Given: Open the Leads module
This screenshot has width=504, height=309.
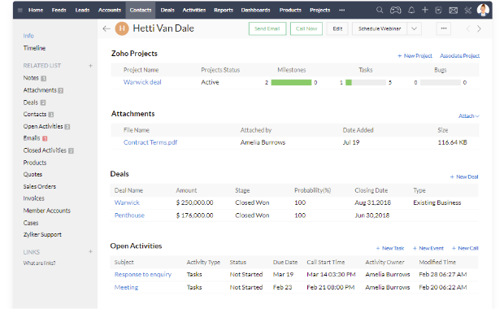Looking at the screenshot, I should point(82,10).
